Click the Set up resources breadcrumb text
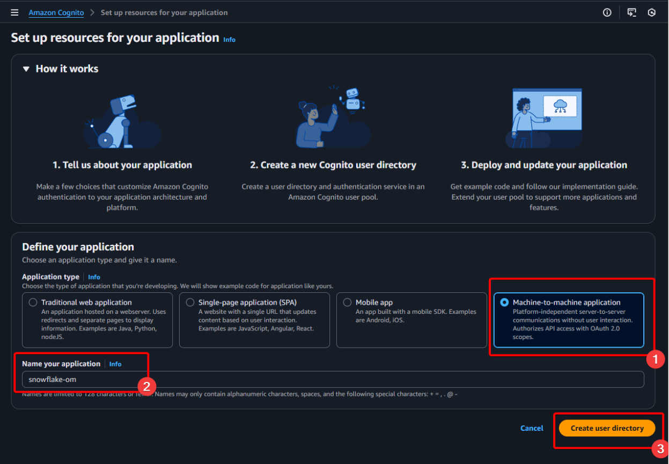The height and width of the screenshot is (464, 669). click(164, 12)
